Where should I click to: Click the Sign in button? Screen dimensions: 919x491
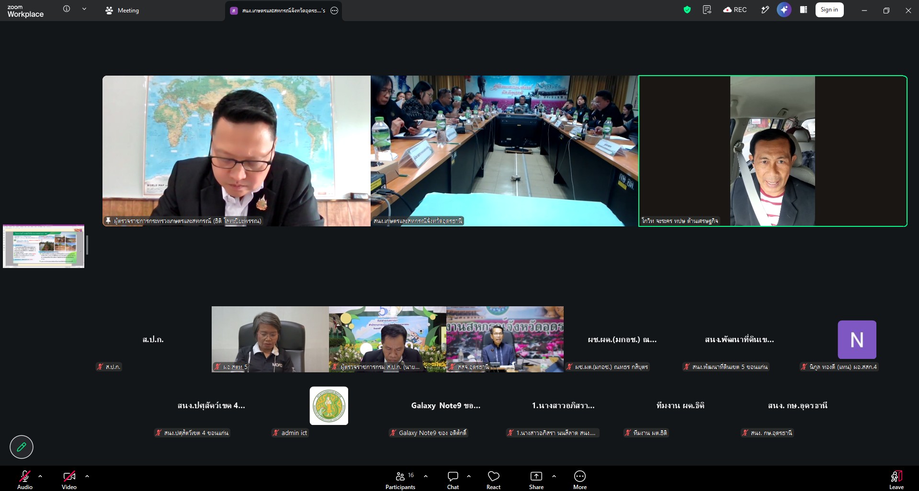(829, 10)
